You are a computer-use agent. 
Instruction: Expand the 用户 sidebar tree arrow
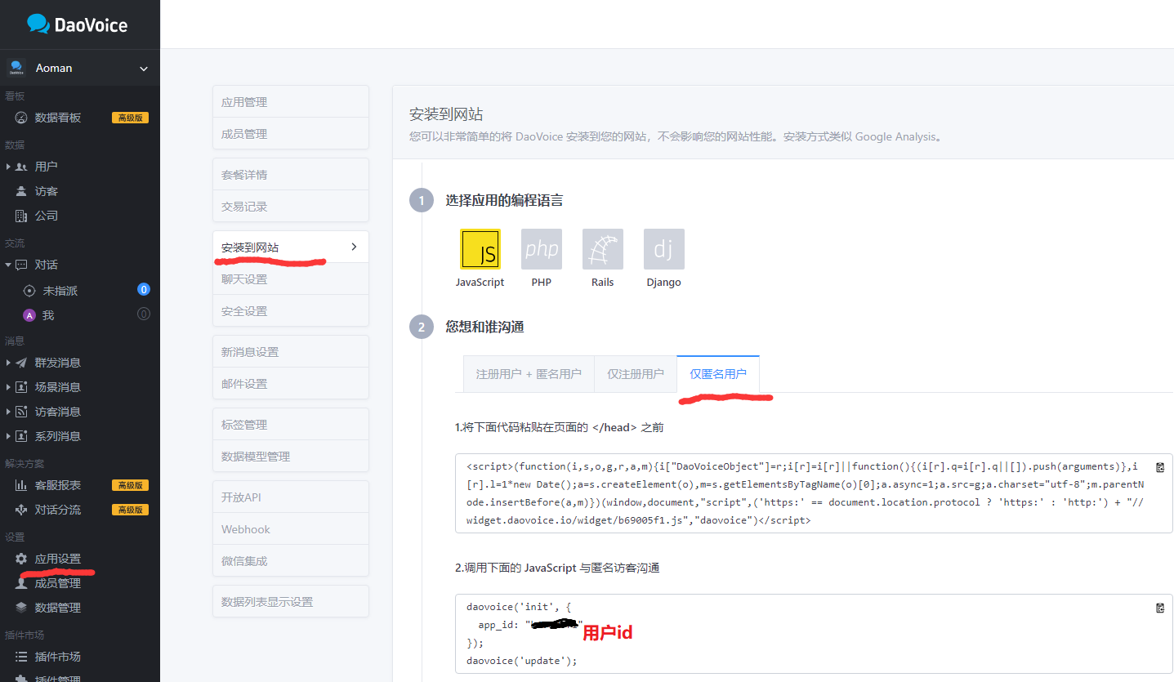tap(8, 167)
